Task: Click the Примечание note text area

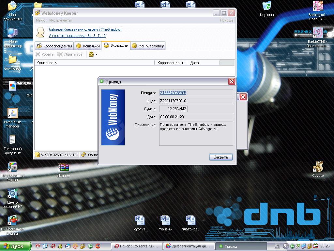Action: click(x=196, y=134)
